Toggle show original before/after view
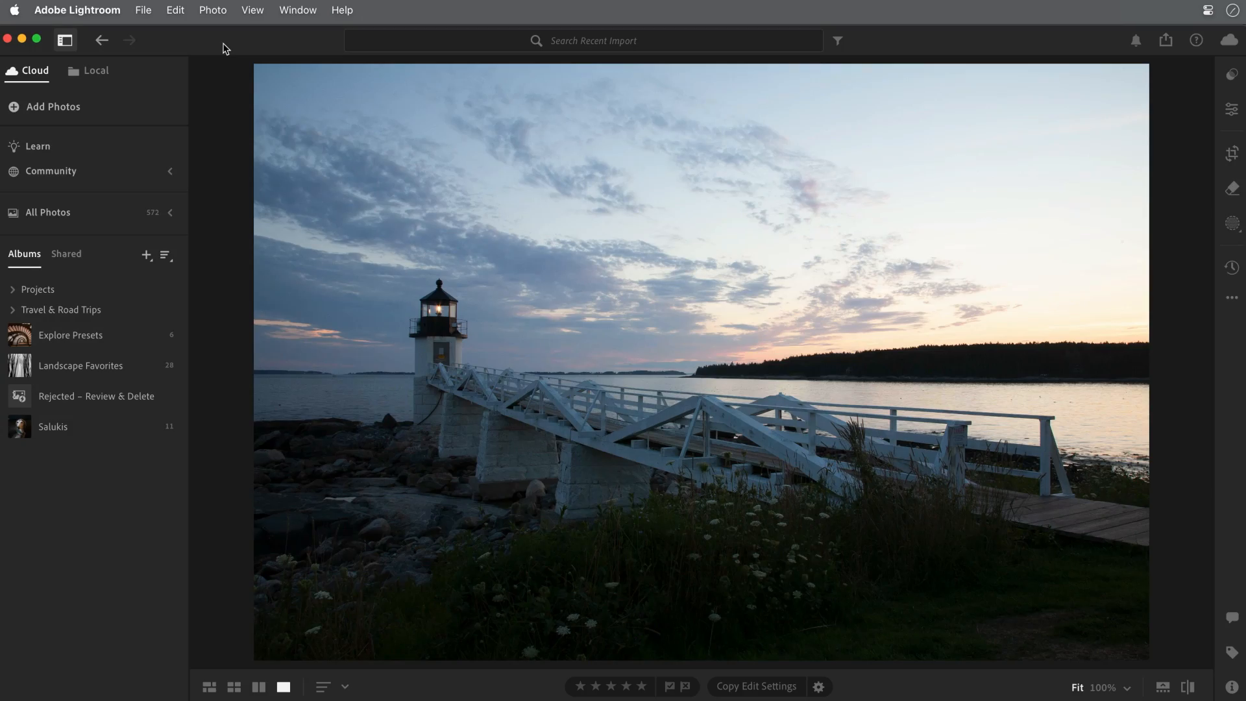The width and height of the screenshot is (1246, 701). (x=1188, y=687)
